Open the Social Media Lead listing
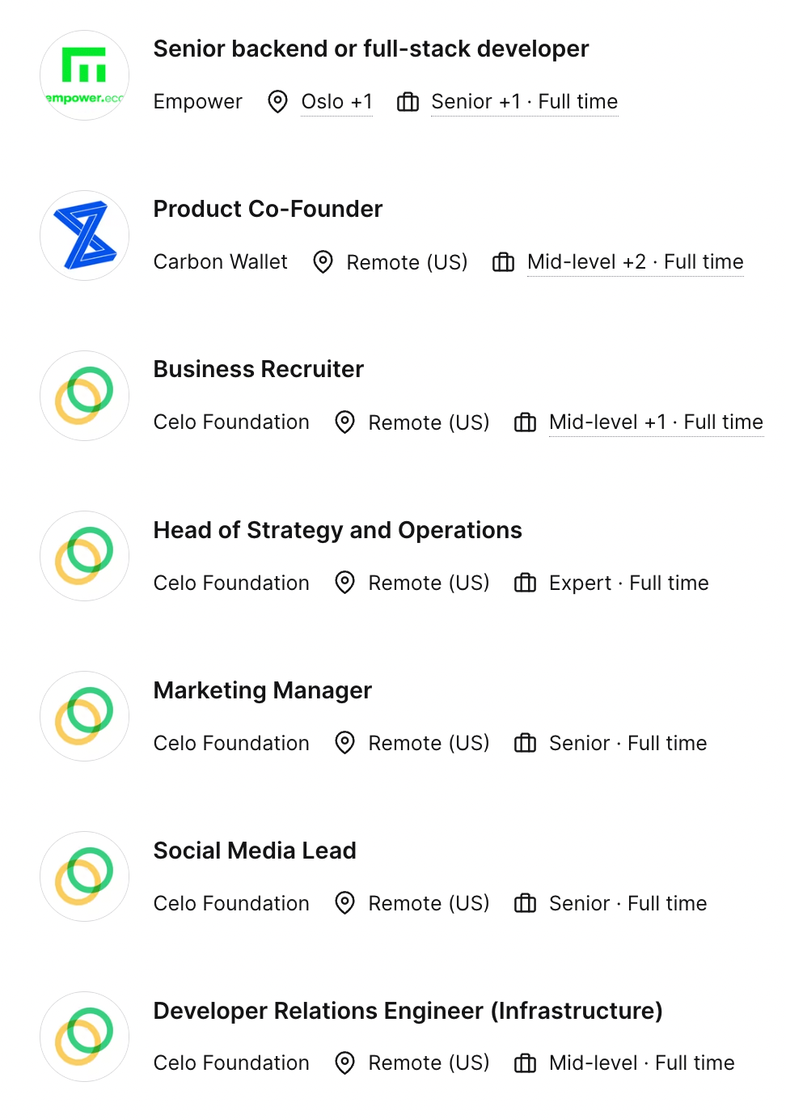786x1120 pixels. [255, 851]
